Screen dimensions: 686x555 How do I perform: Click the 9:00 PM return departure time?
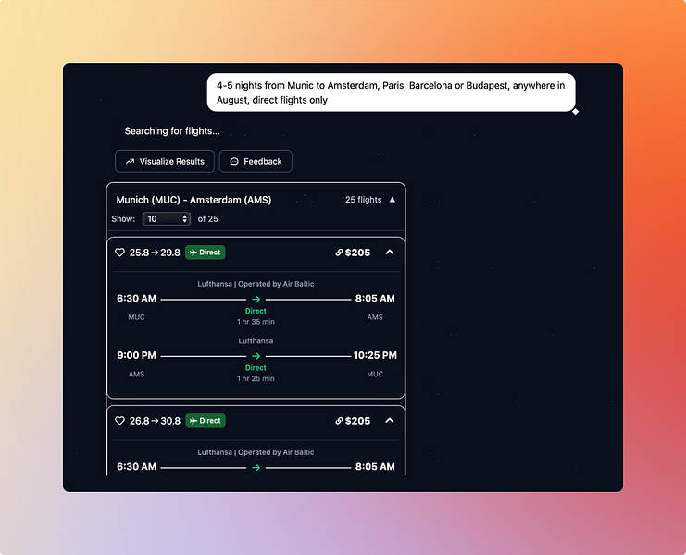(x=136, y=355)
